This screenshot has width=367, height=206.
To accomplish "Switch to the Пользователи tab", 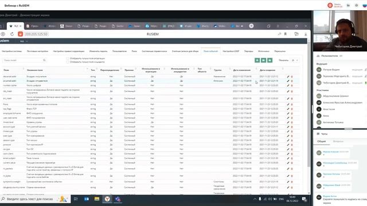I will click(119, 51).
